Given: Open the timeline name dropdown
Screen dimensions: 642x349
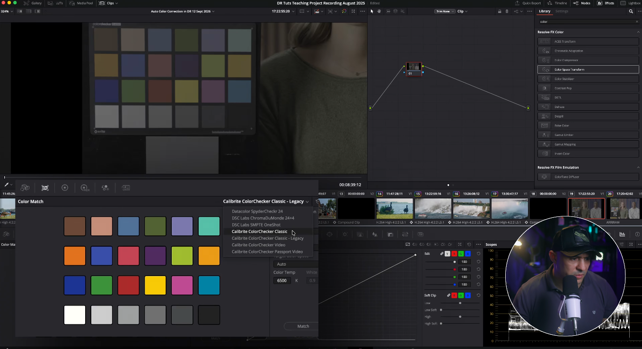Looking at the screenshot, I should (x=183, y=11).
